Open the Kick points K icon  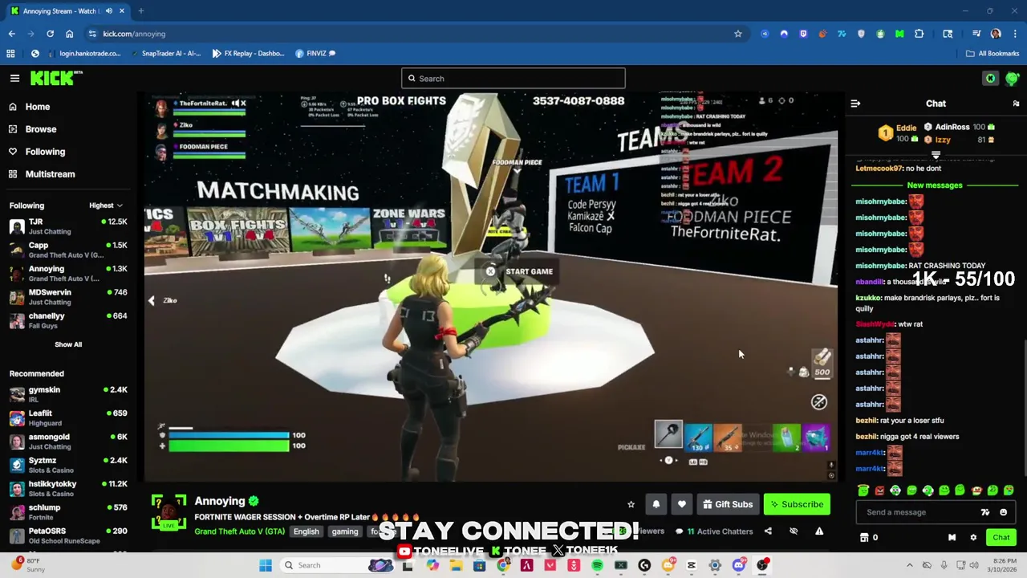tap(990, 78)
